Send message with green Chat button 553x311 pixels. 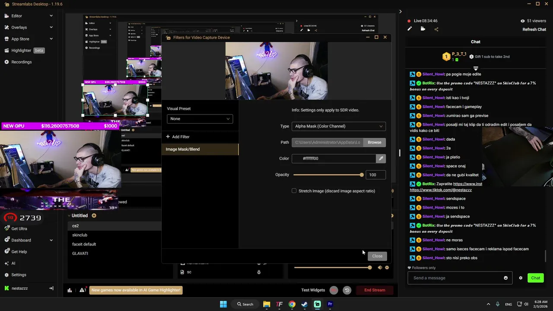point(536,278)
